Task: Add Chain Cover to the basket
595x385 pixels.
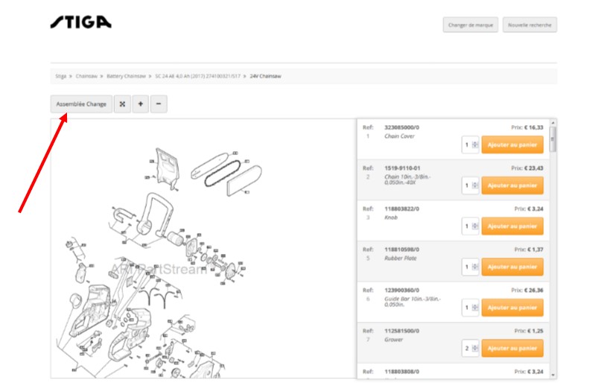Action: (512, 144)
